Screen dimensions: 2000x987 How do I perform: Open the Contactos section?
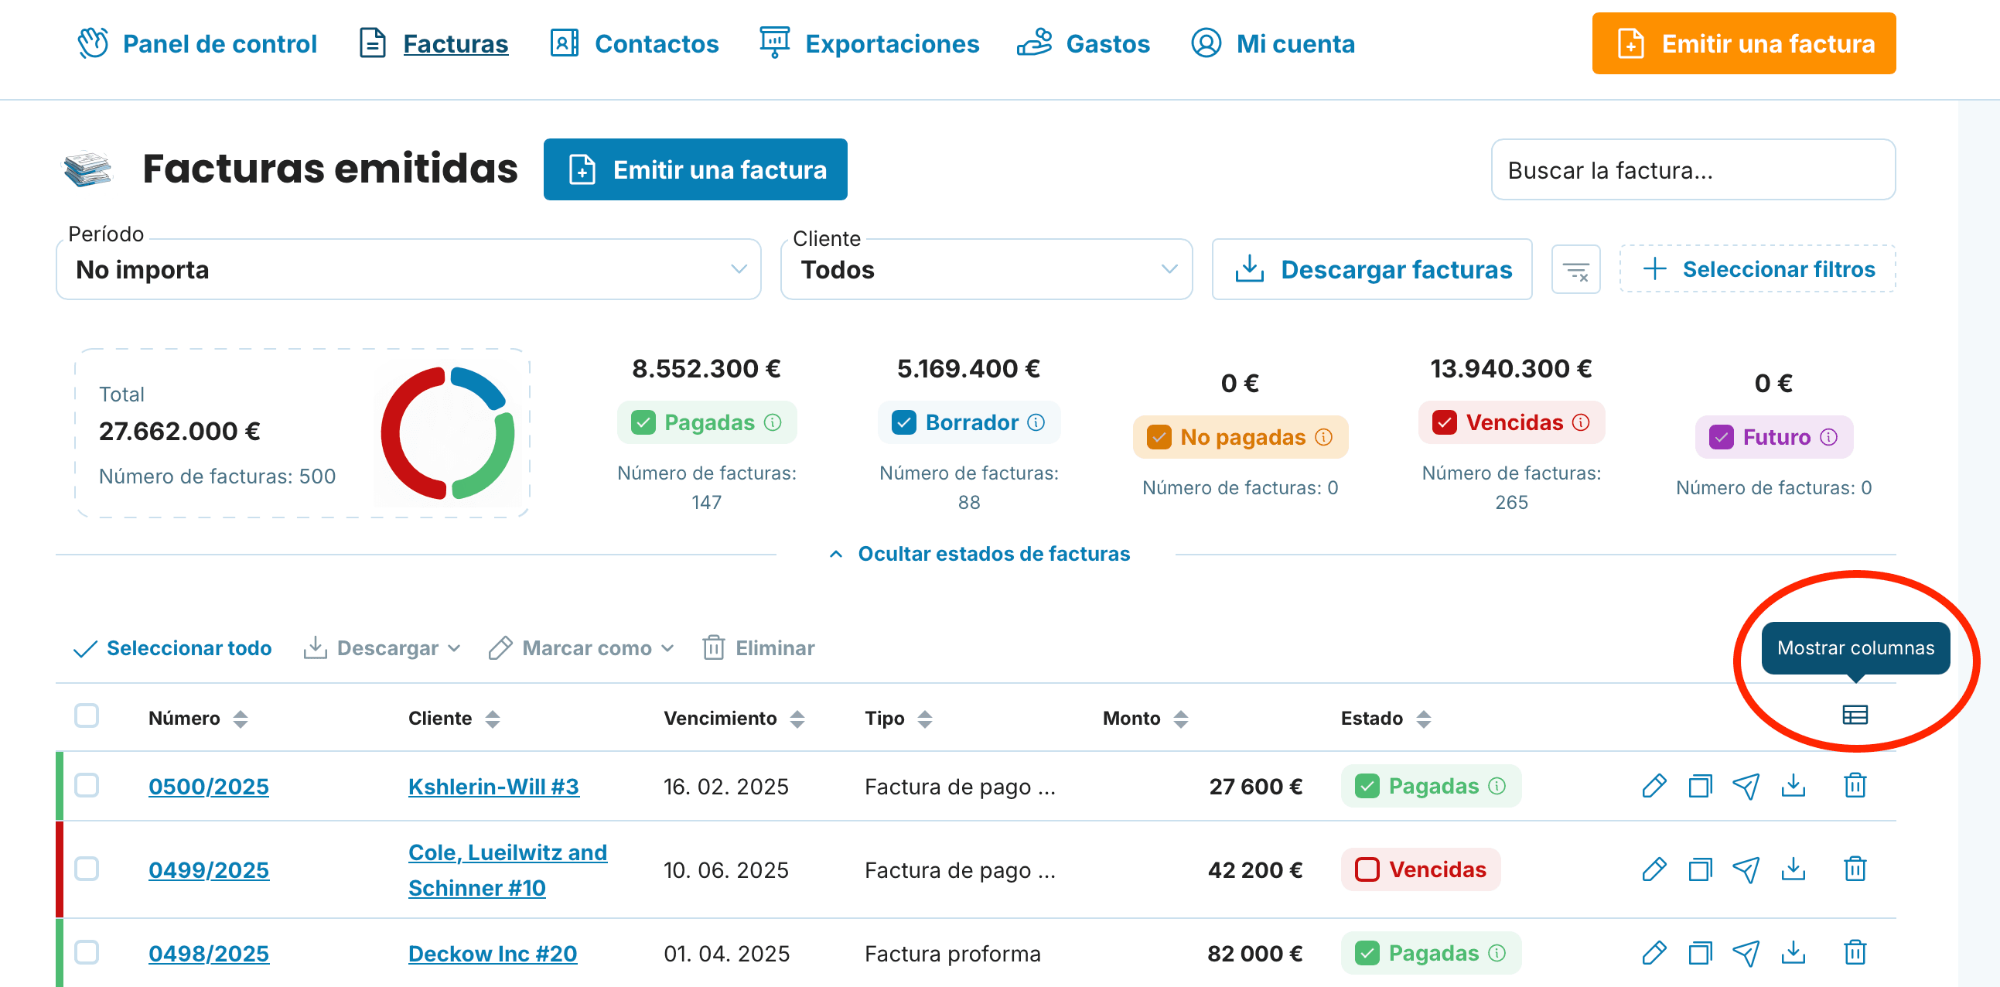point(634,43)
